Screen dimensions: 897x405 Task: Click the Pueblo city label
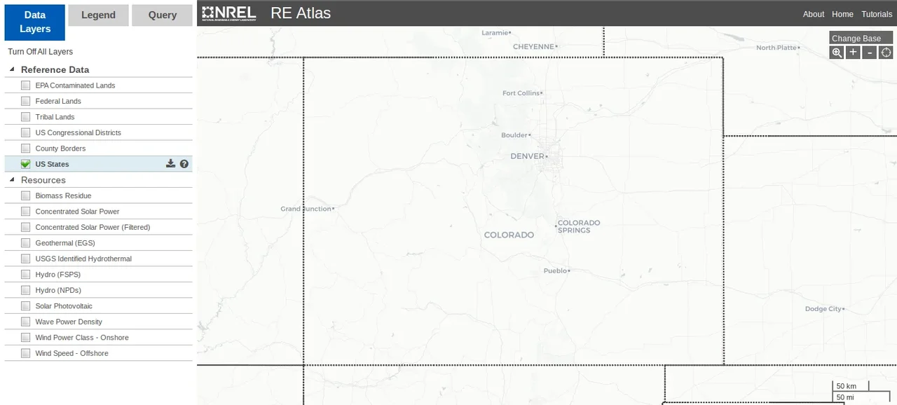coord(555,270)
